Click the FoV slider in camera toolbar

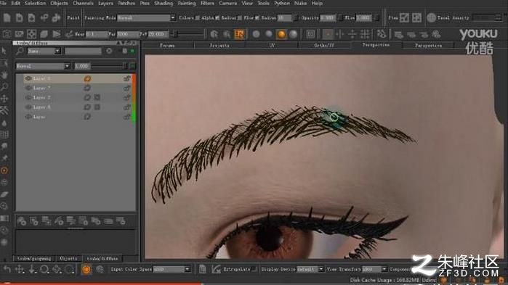pyautogui.click(x=189, y=34)
